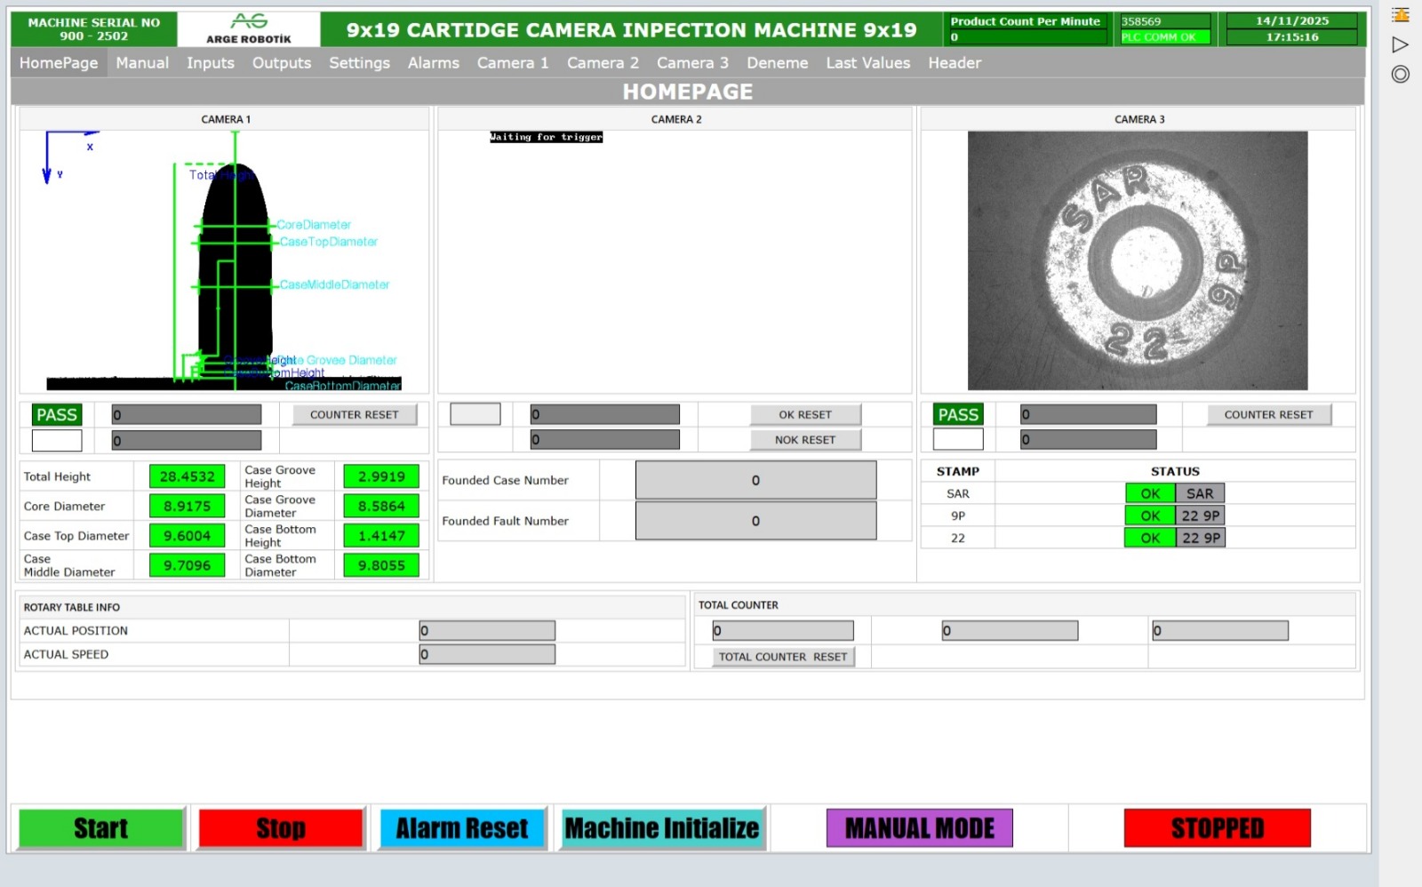Click the green OK status for SAR stamp

1150,493
